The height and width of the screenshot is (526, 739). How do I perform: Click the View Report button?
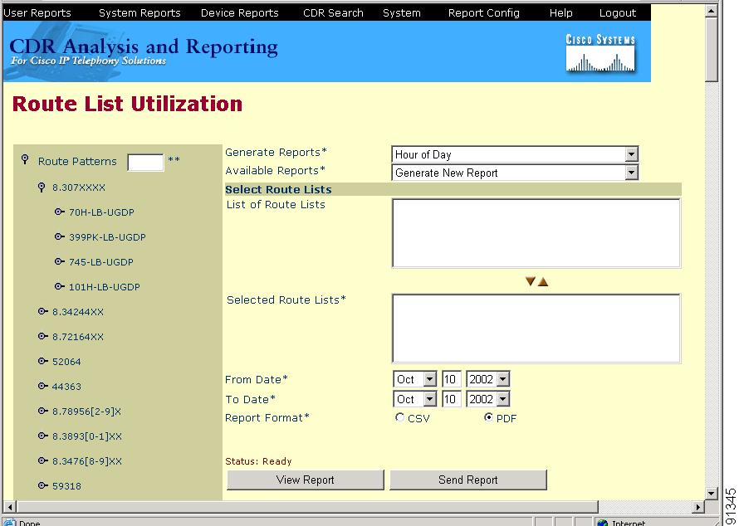click(306, 480)
